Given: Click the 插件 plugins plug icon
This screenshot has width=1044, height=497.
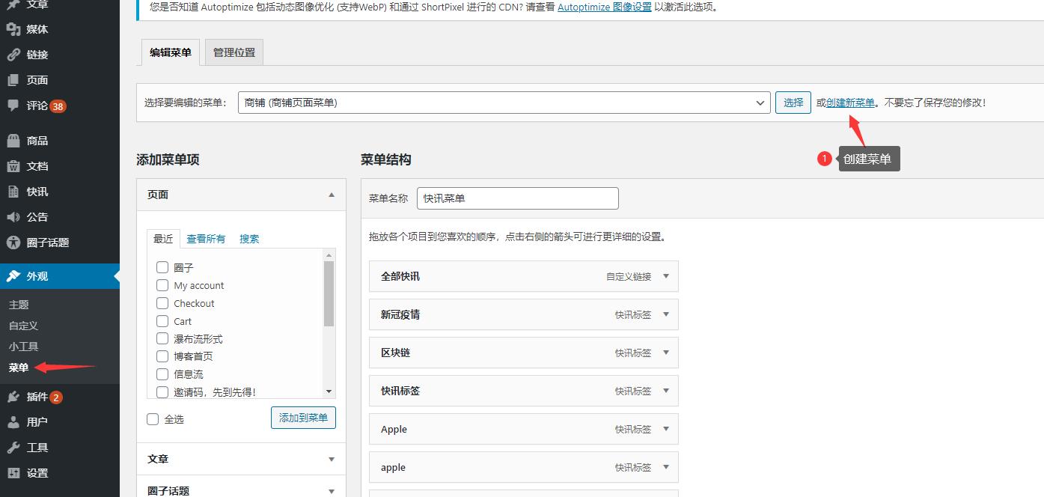Looking at the screenshot, I should pyautogui.click(x=13, y=397).
